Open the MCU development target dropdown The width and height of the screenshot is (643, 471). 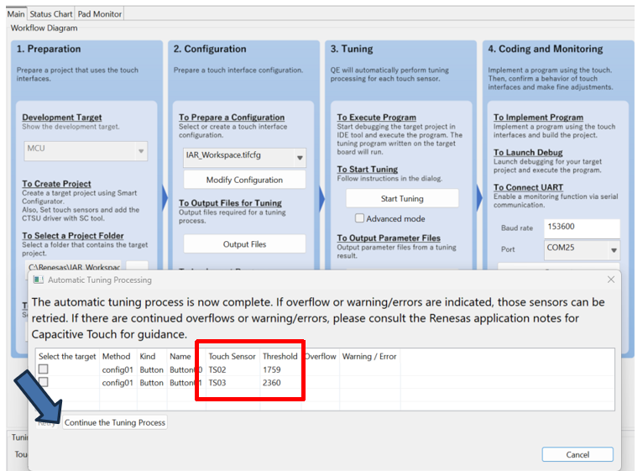tap(140, 152)
